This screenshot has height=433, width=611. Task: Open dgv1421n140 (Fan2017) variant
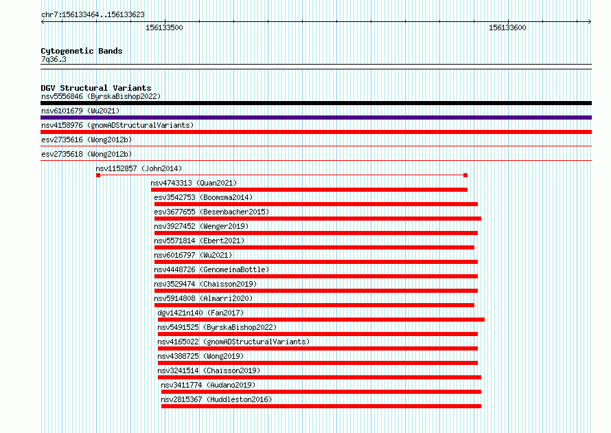coord(200,313)
